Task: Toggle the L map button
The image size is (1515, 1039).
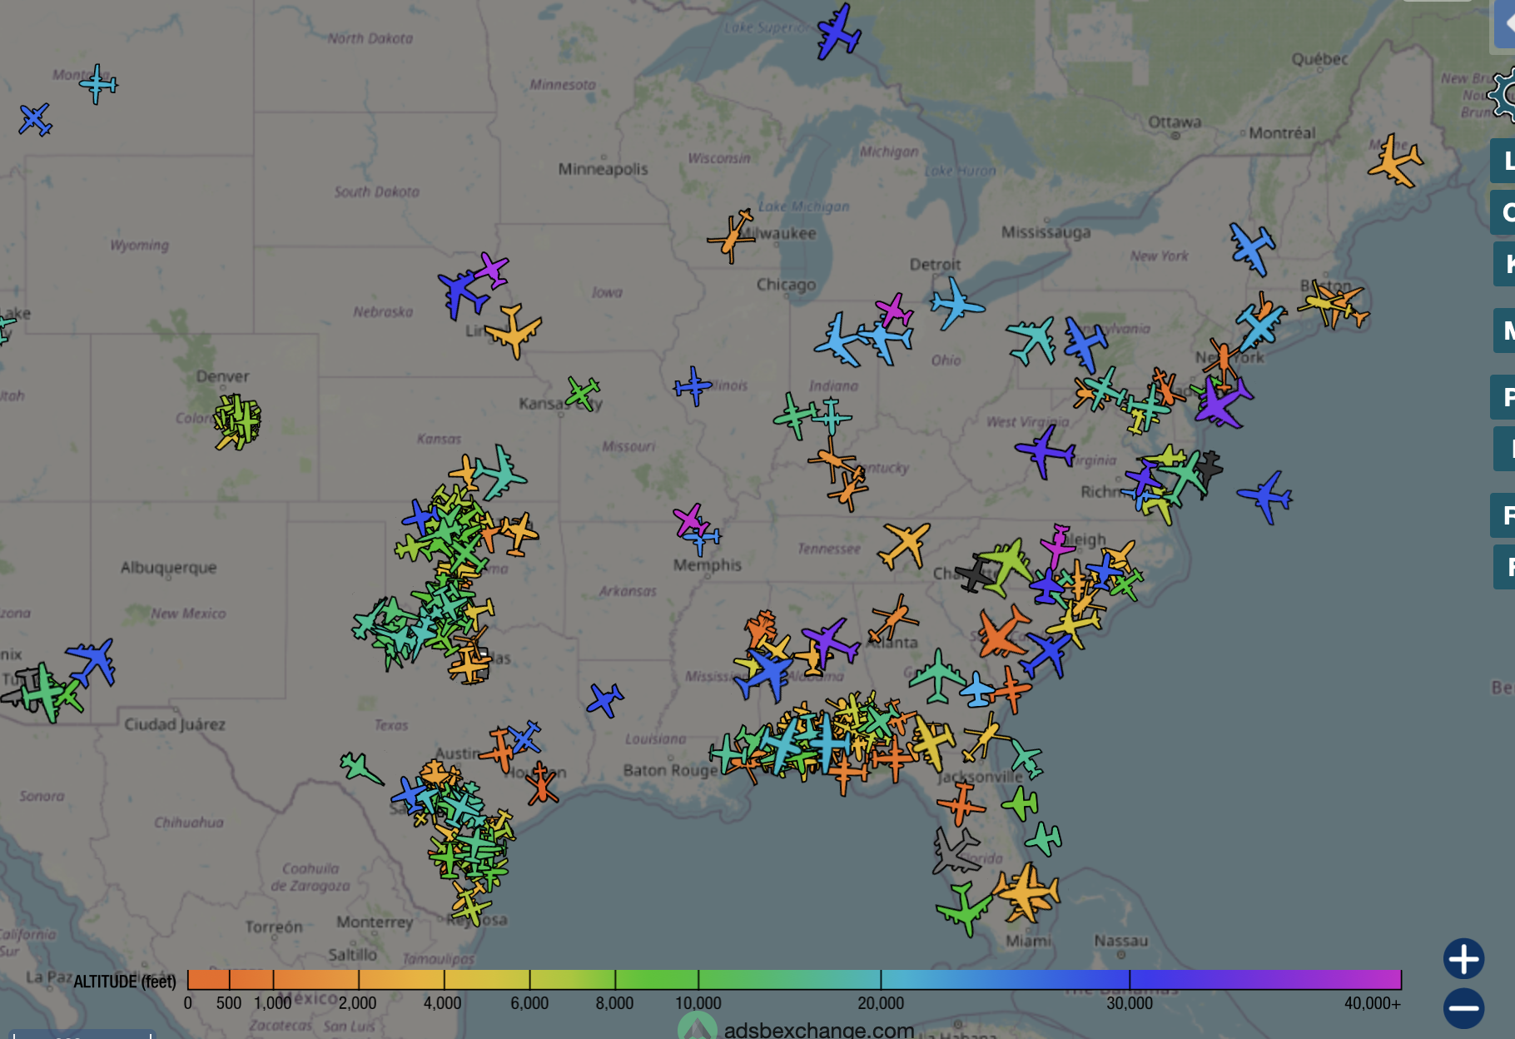Action: click(1503, 161)
